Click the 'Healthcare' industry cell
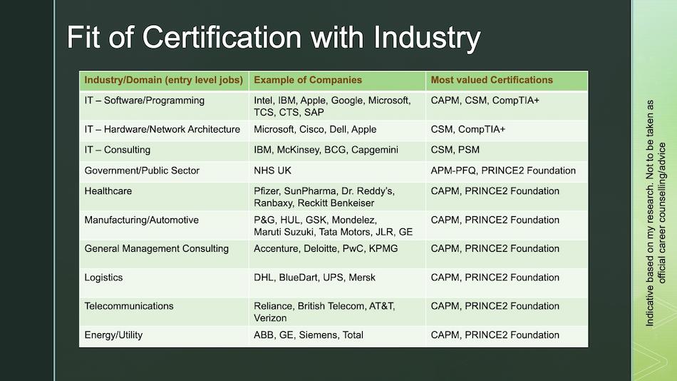Image resolution: width=677 pixels, height=381 pixels. click(108, 191)
